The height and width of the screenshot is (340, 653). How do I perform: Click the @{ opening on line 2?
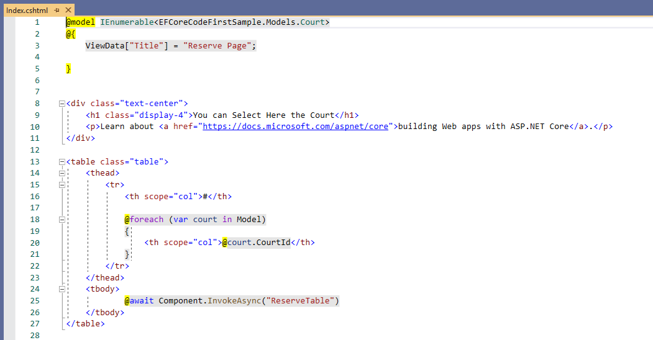(x=70, y=34)
